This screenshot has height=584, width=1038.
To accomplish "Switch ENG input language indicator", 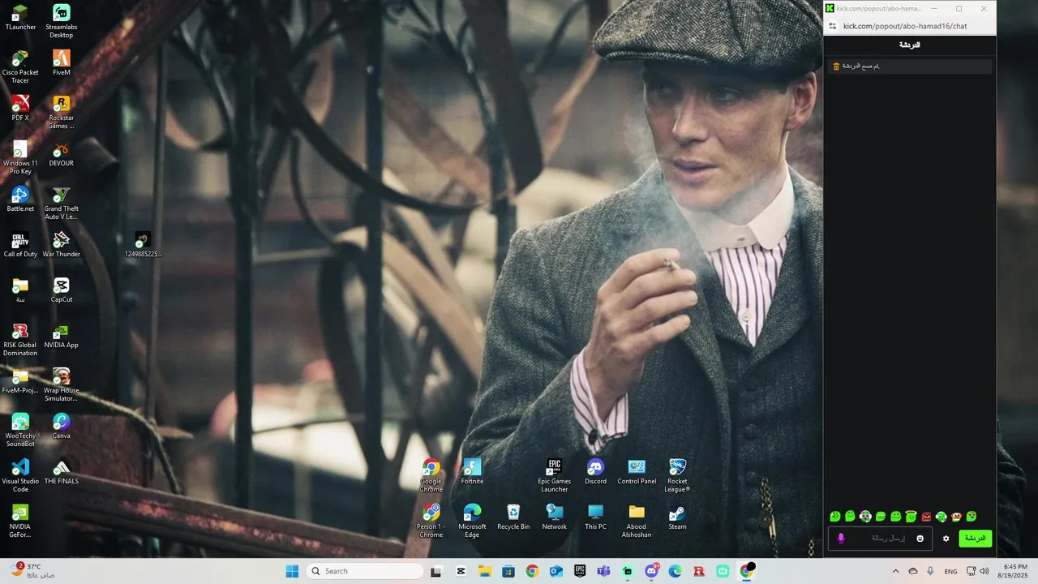I will [950, 571].
